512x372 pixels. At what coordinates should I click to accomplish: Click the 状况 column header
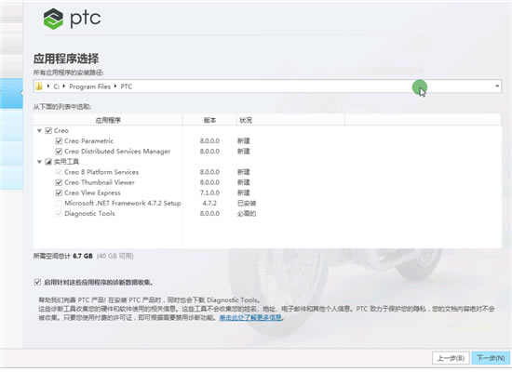tap(290, 120)
